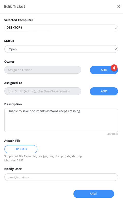Save the ticket with SAVE button

(x=94, y=194)
